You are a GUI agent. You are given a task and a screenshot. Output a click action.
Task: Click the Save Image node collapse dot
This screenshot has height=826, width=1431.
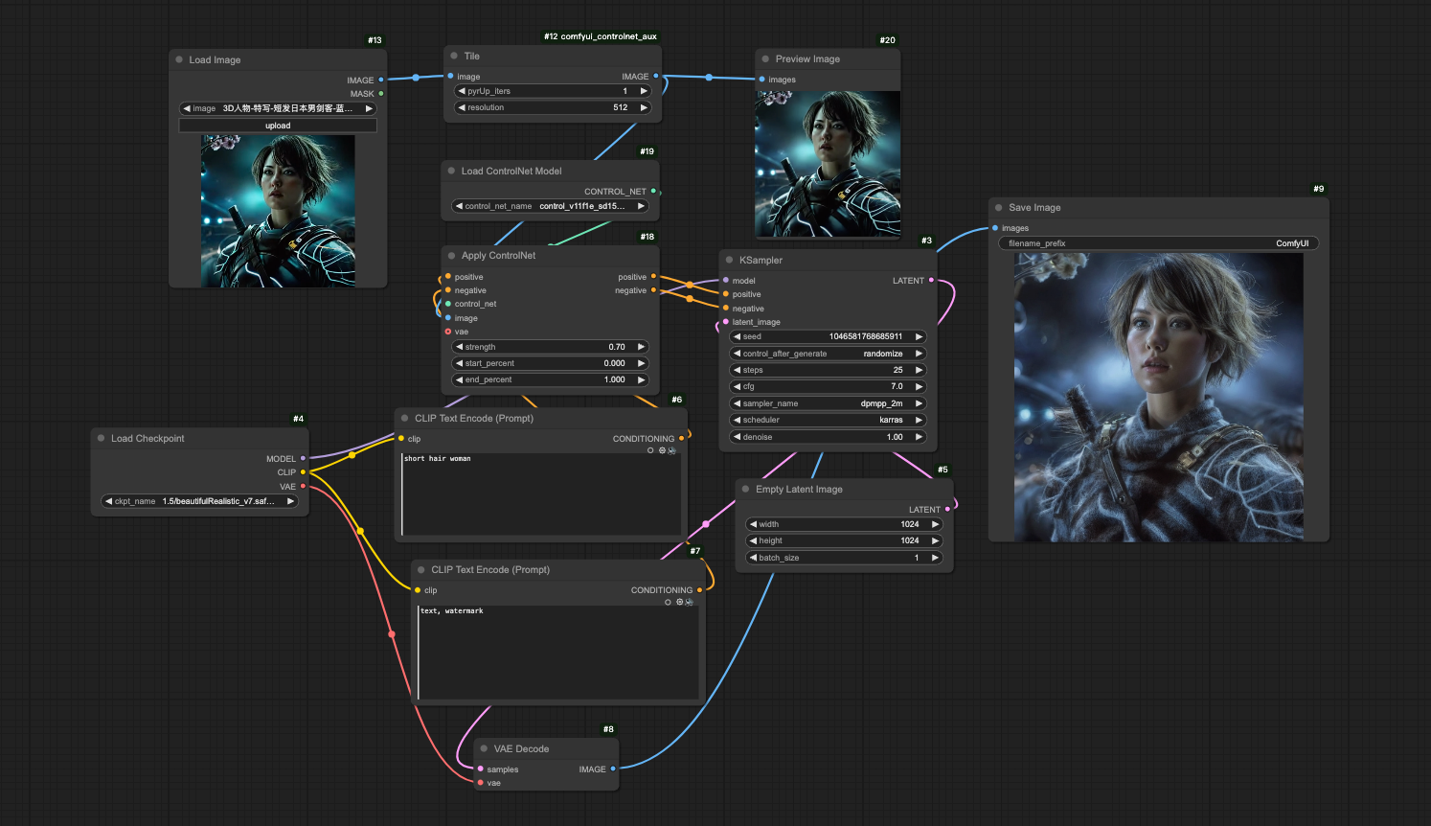coord(999,207)
